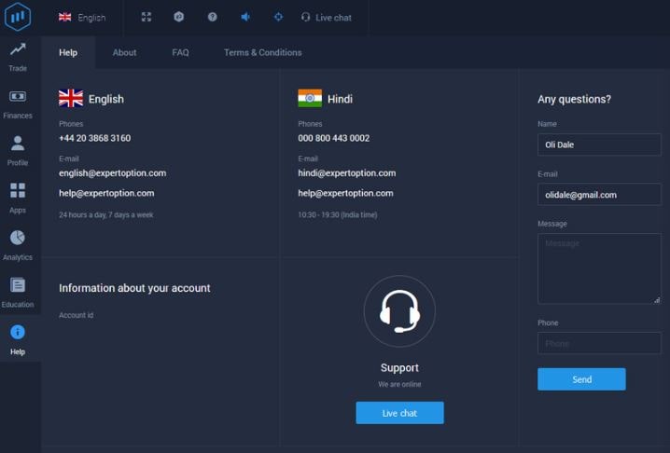Switch to the FAQ tab
This screenshot has width=670, height=453.
pyautogui.click(x=180, y=52)
